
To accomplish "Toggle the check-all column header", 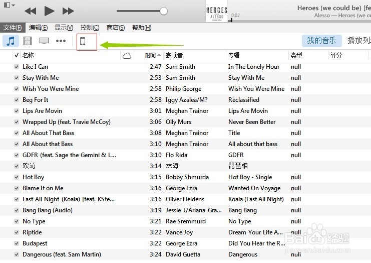I will [x=17, y=56].
